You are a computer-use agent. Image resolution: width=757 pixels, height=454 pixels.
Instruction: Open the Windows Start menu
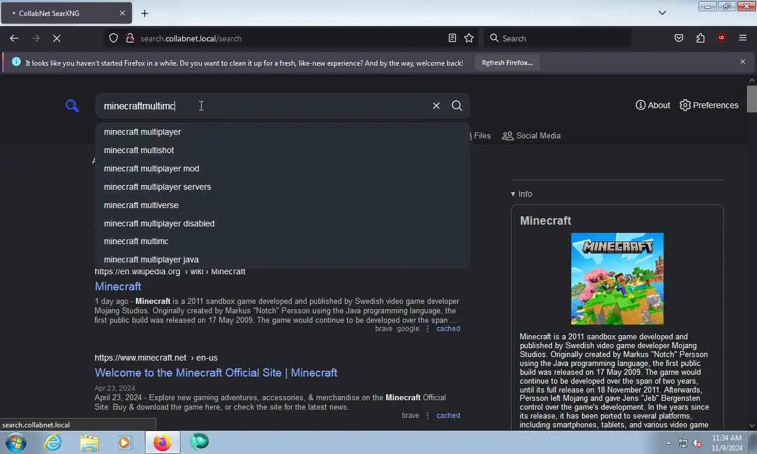click(x=16, y=442)
